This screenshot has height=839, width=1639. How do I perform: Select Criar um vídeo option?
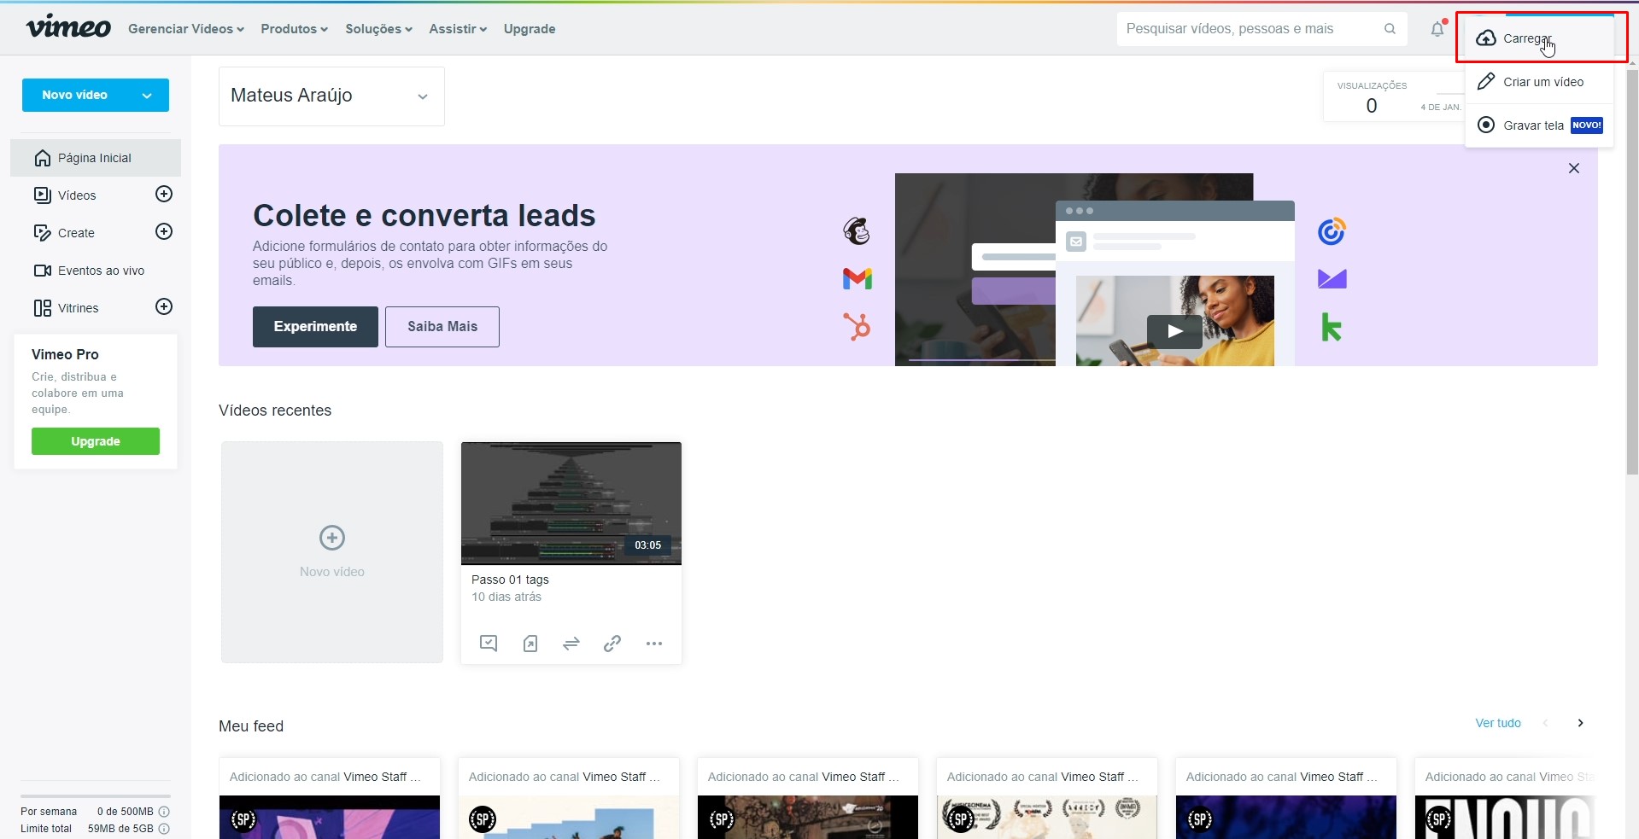coord(1539,82)
